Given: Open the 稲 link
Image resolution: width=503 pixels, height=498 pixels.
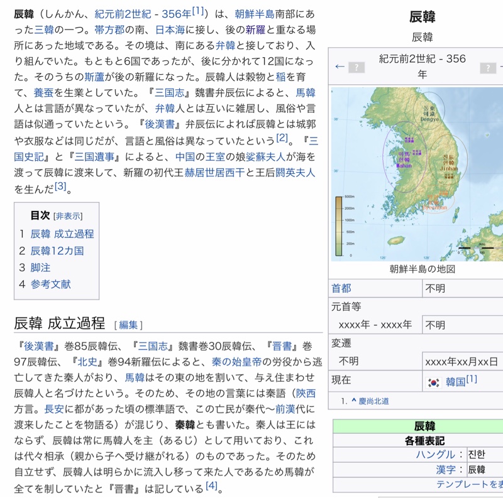Looking at the screenshot, I should click(x=280, y=77).
